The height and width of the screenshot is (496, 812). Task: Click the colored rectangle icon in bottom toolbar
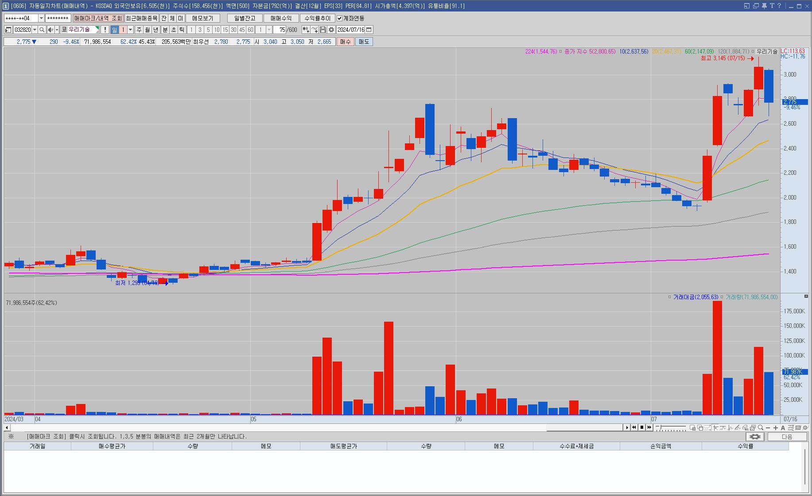tap(798, 427)
